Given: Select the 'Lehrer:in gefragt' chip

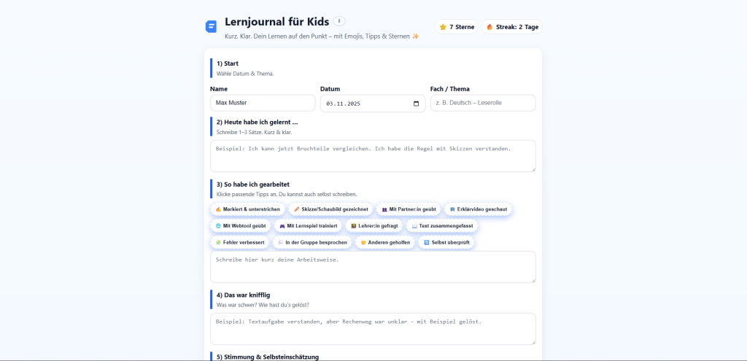Looking at the screenshot, I should click(x=373, y=226).
